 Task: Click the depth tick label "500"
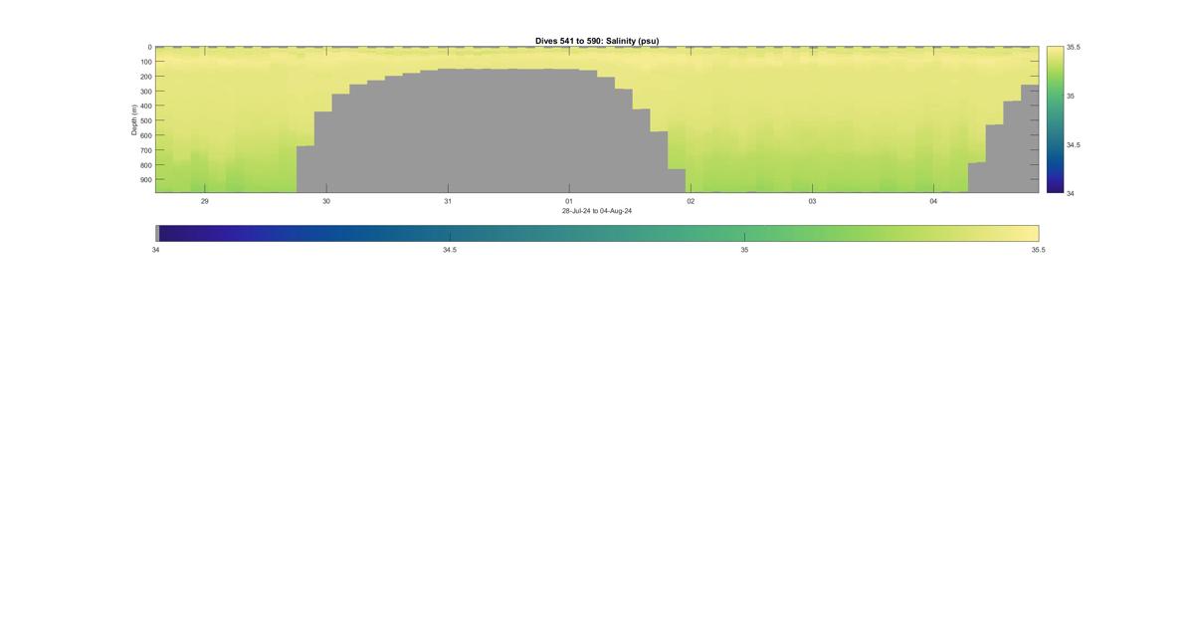click(x=145, y=121)
